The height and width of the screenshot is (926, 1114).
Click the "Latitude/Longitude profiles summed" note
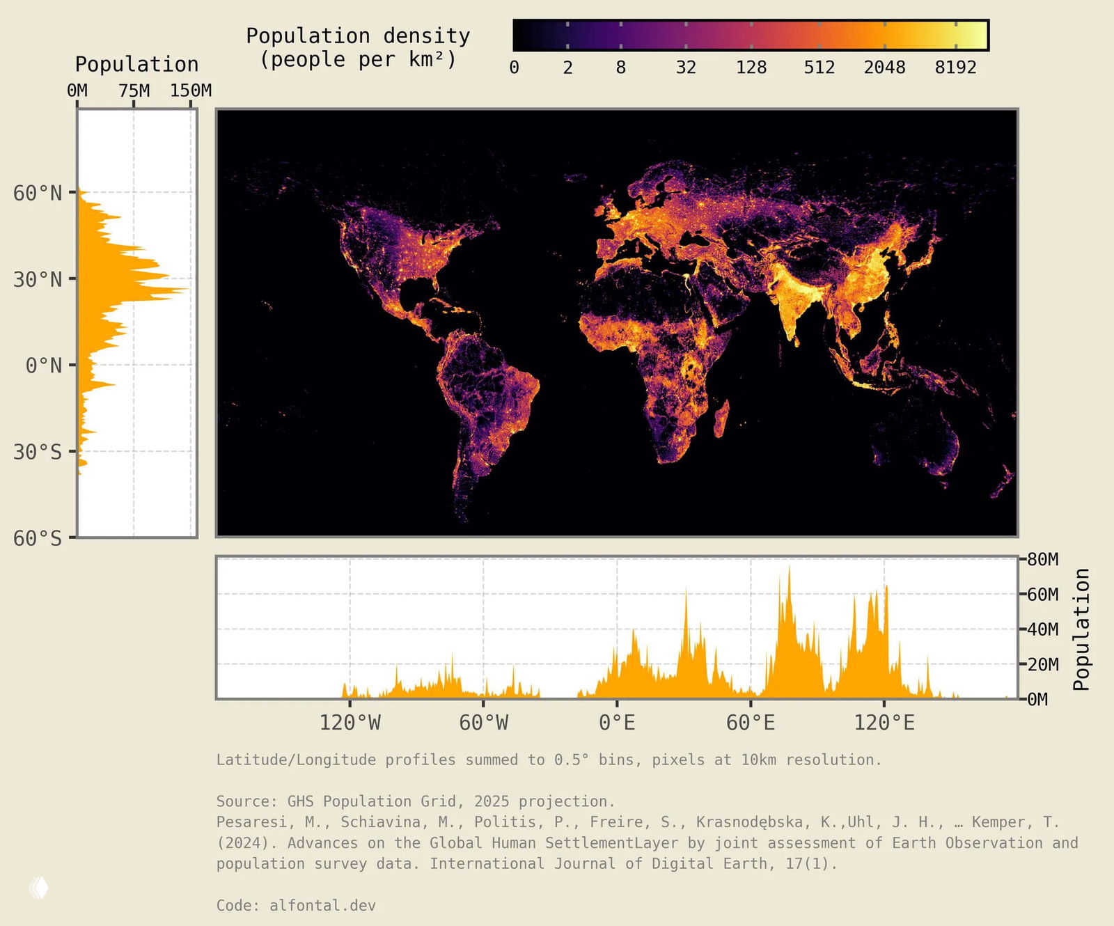(x=549, y=760)
